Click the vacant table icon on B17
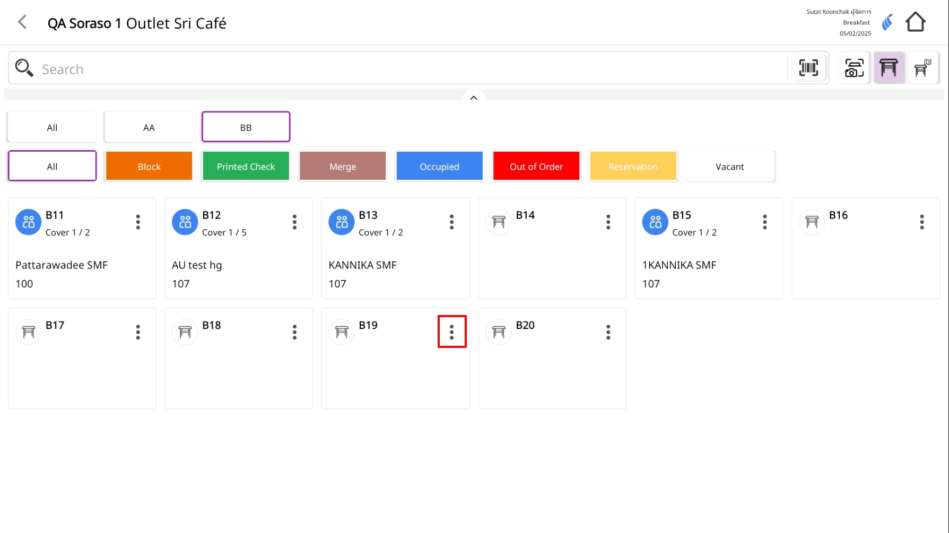 [x=29, y=333]
